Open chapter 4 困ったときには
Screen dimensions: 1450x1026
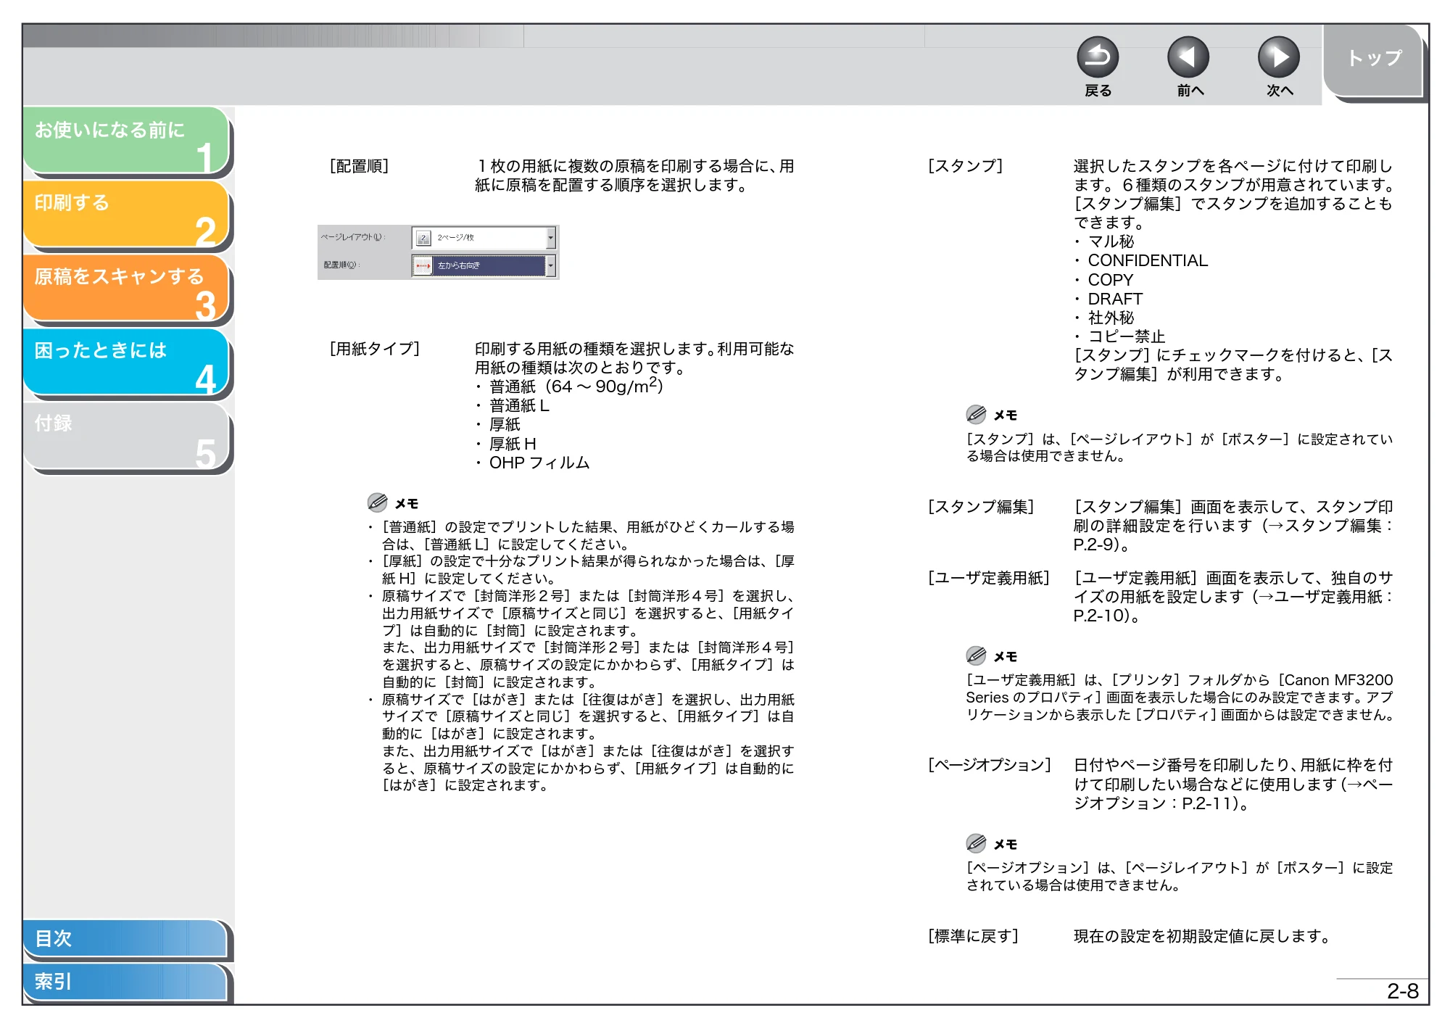click(x=126, y=362)
